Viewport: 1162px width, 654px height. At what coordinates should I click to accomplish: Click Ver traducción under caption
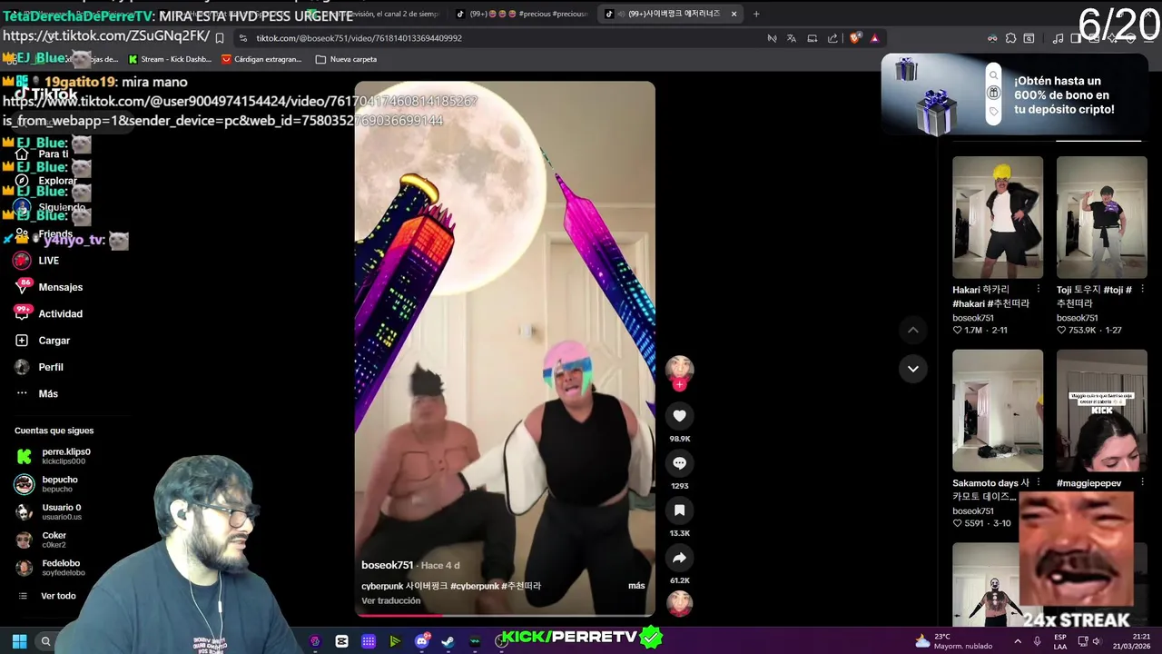click(390, 600)
